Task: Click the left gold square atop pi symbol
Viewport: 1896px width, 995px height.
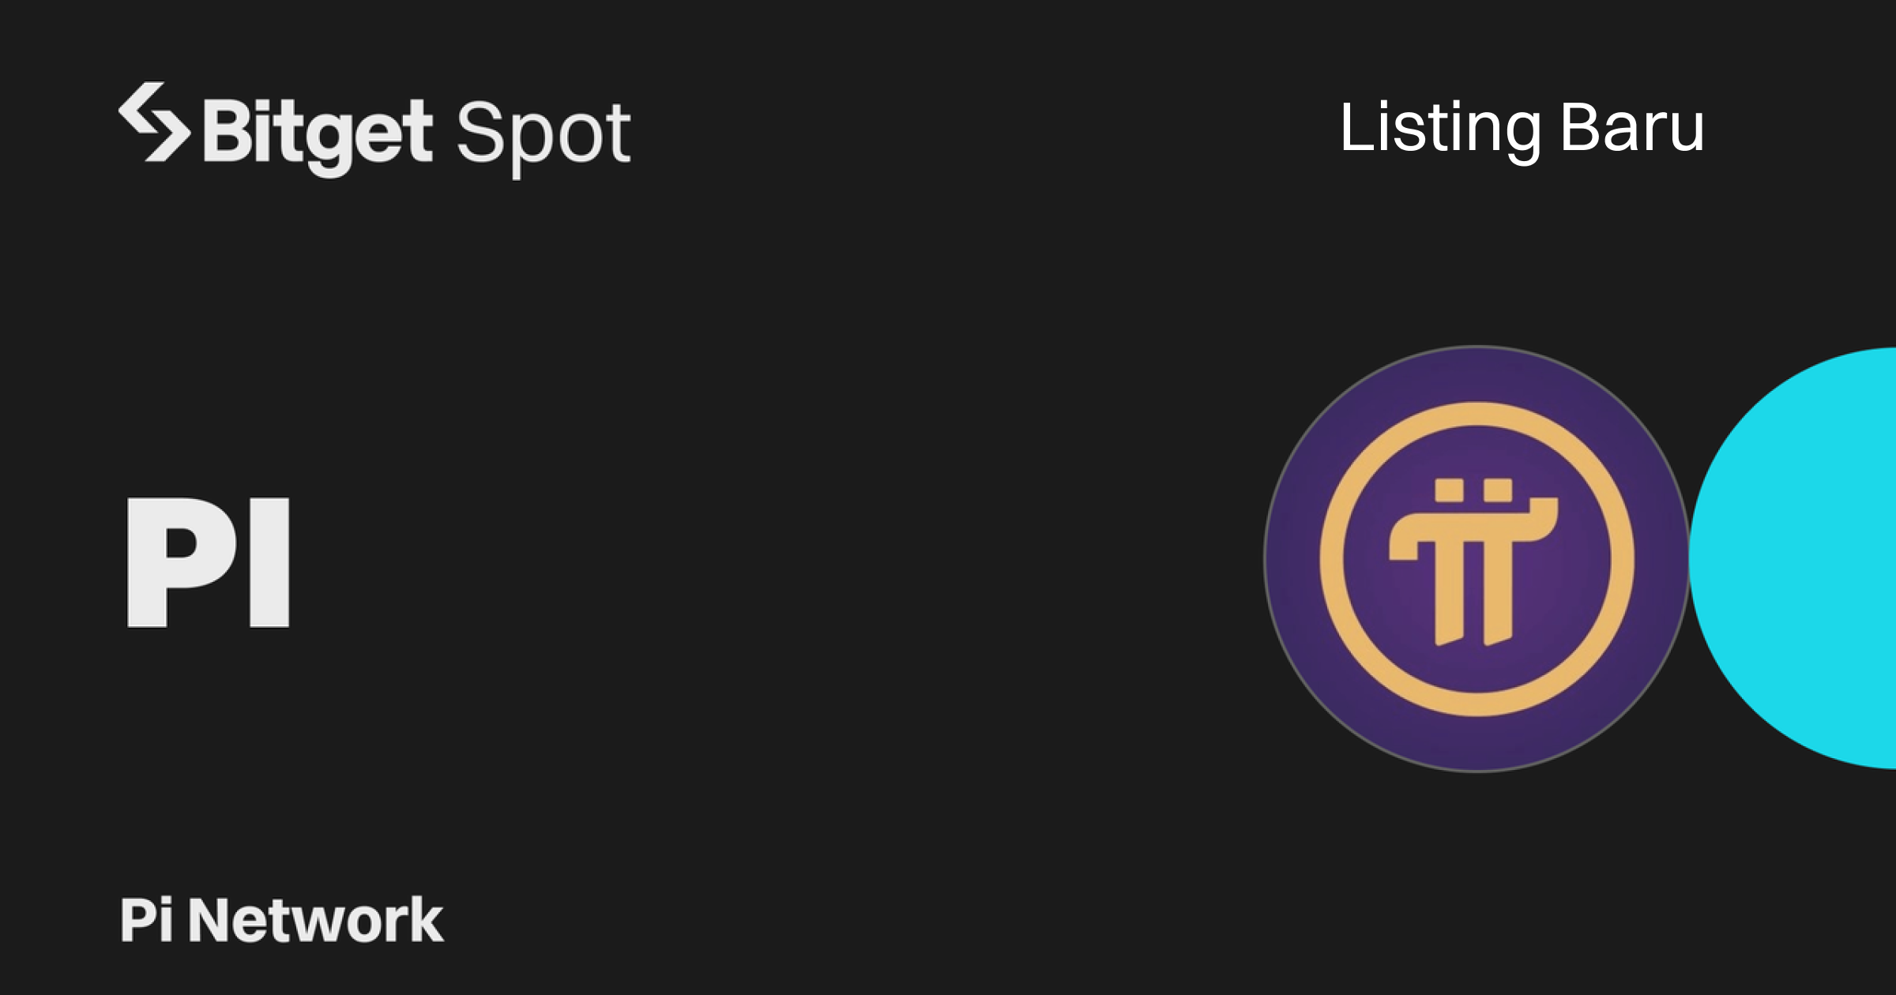Action: (x=1450, y=490)
